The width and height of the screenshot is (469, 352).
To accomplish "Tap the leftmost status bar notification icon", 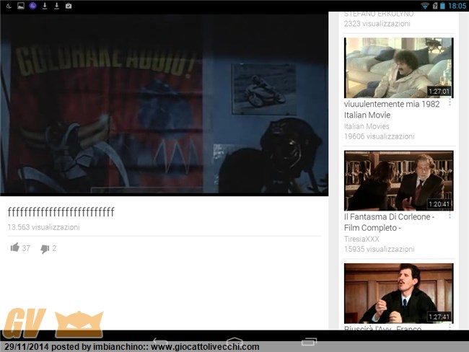I will [x=9, y=6].
